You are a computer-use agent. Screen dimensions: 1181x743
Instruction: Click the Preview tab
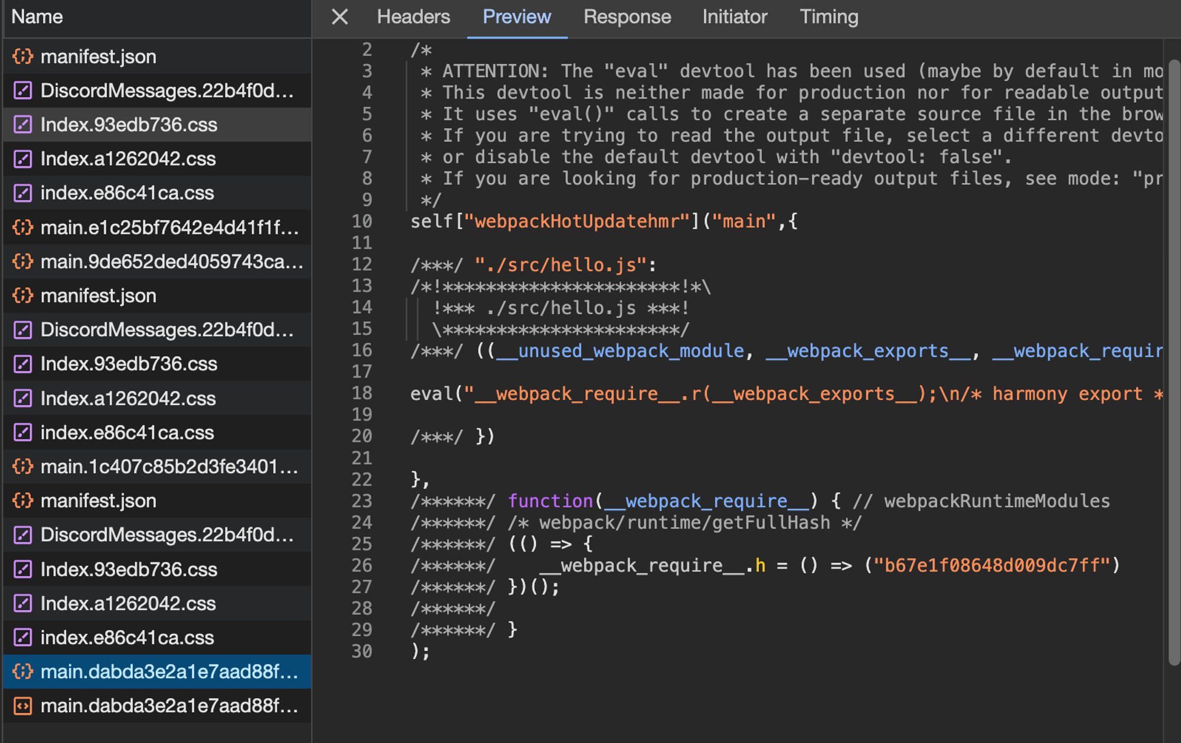[x=517, y=17]
